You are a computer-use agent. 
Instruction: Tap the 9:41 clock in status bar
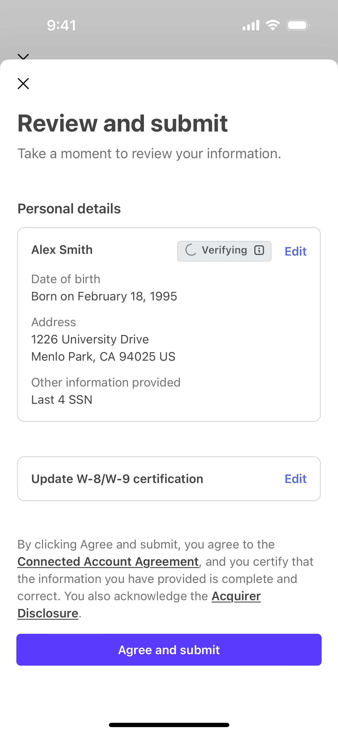click(x=62, y=25)
